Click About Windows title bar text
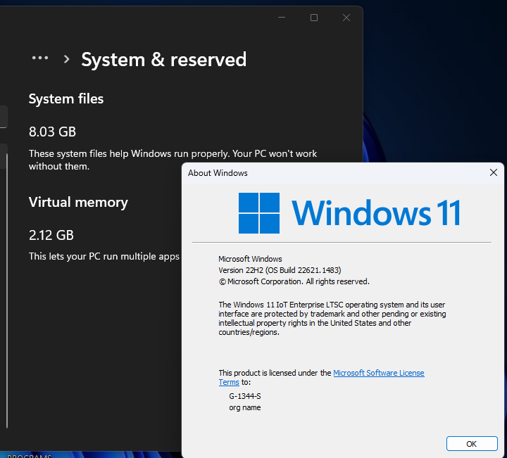 click(218, 173)
